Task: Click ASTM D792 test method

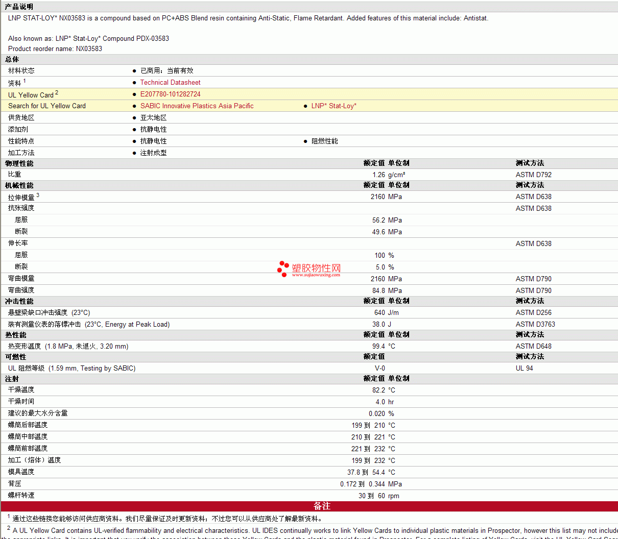Action: click(533, 175)
